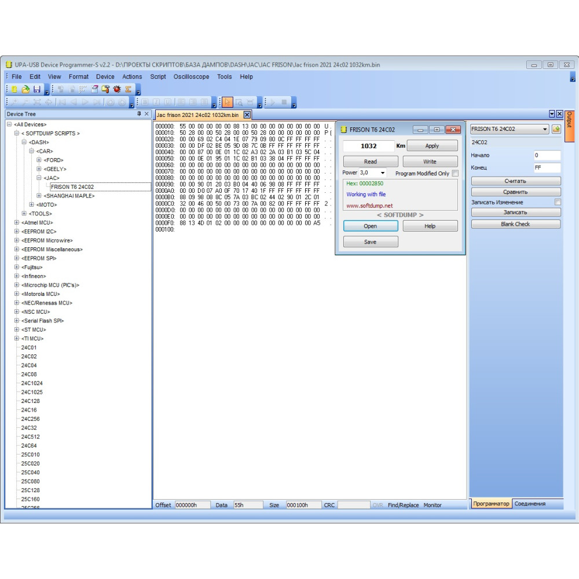Screen dimensions: 579x579
Task: Open the vertical Output tab
Action: point(569,126)
